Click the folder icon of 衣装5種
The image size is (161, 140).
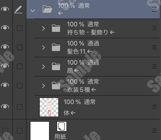tap(56, 86)
